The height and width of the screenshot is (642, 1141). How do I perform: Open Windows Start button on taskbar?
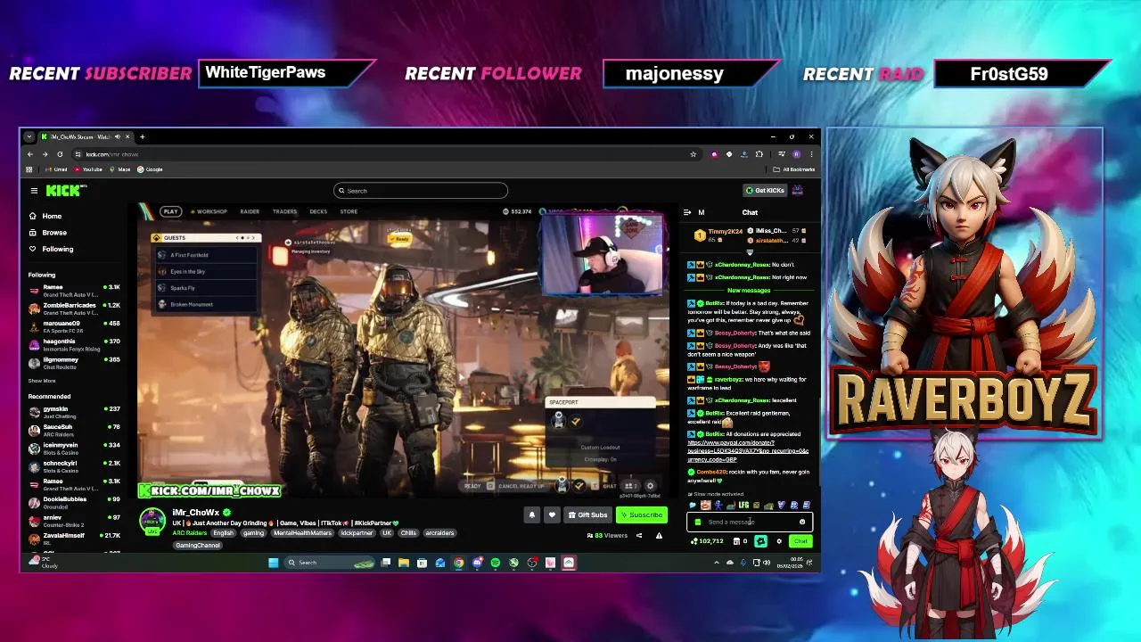[274, 563]
